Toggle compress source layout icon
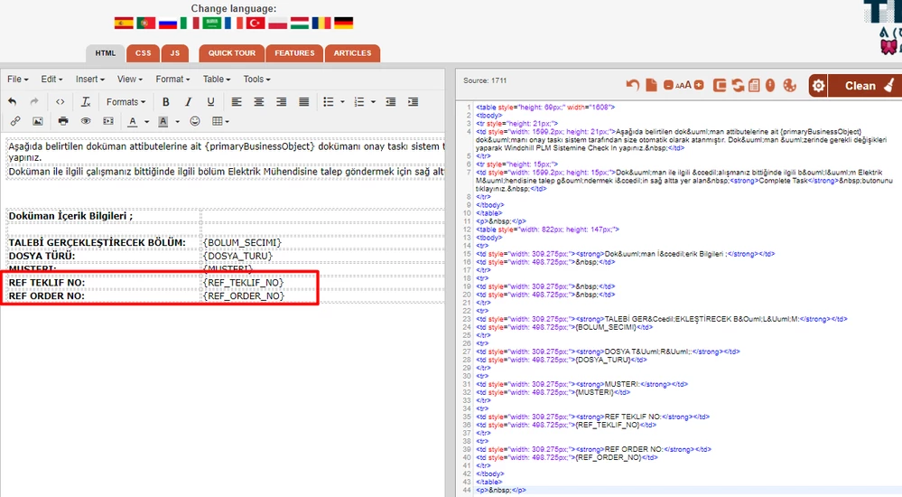Viewport: 902px width, 497px height. pyautogui.click(x=720, y=85)
